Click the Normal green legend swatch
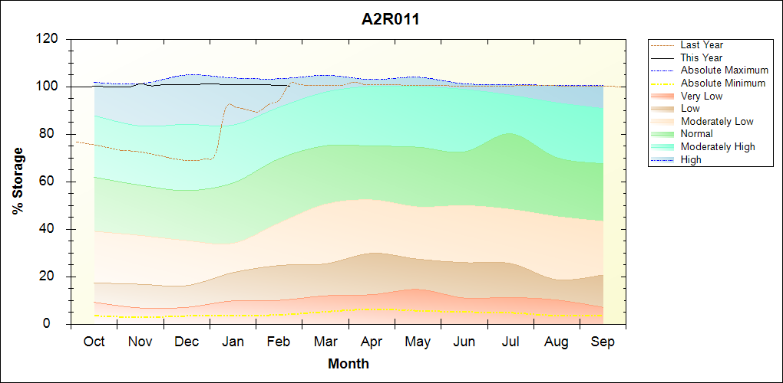 pyautogui.click(x=663, y=134)
